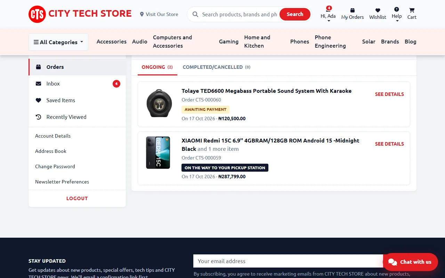Open Wishlist heart icon
Image resolution: width=445 pixels, height=278 pixels.
coord(378,10)
